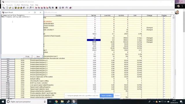The height and width of the screenshot is (104, 185).
Task: Create a new file with the blank page icon
Action: pos(7,8)
